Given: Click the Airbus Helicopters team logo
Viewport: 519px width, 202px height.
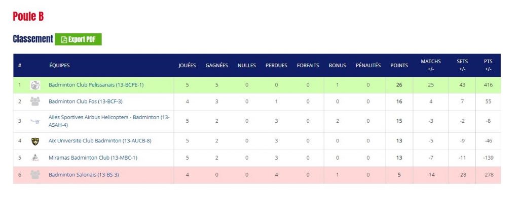Looking at the screenshot, I should point(35,122).
